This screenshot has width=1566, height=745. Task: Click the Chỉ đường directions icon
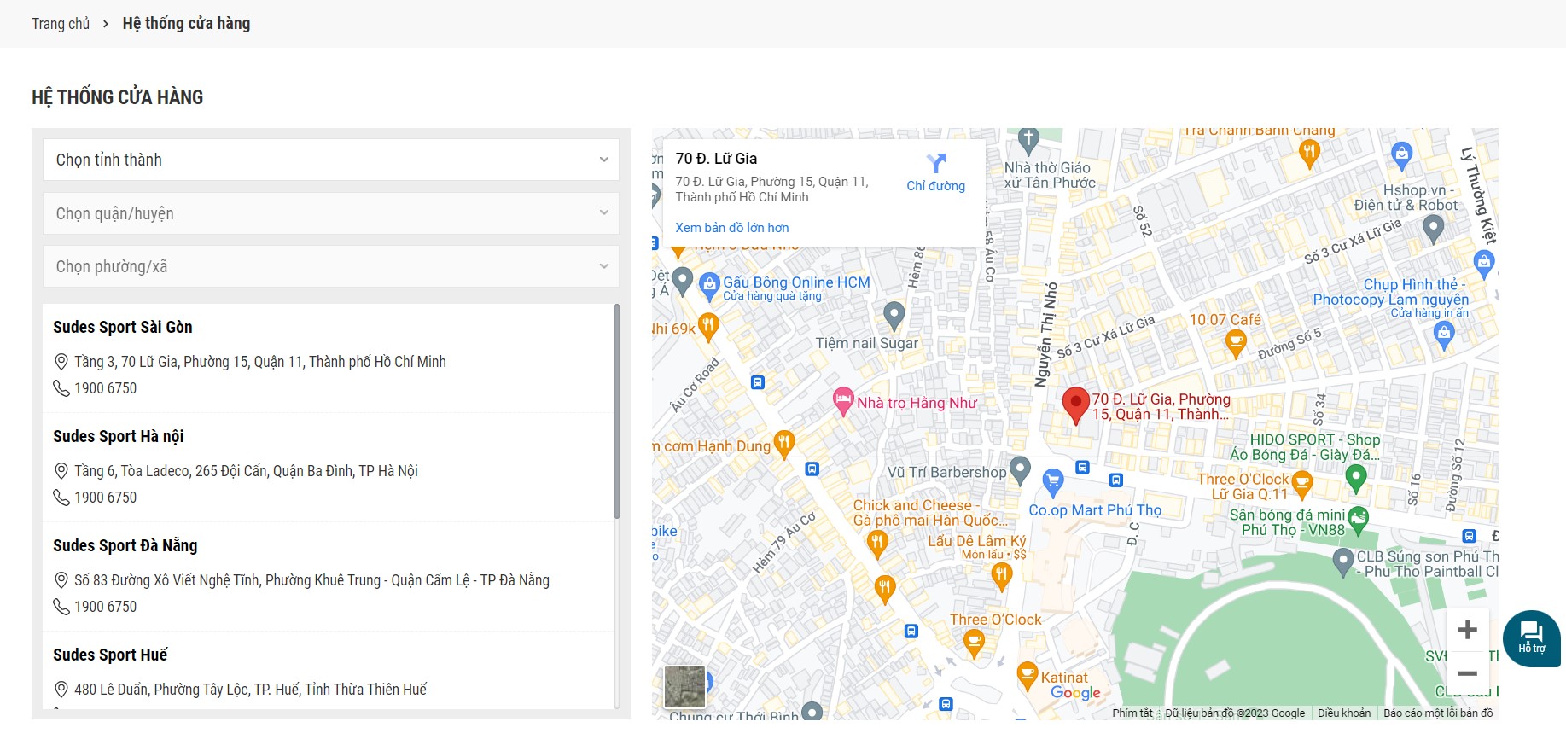pos(936,164)
